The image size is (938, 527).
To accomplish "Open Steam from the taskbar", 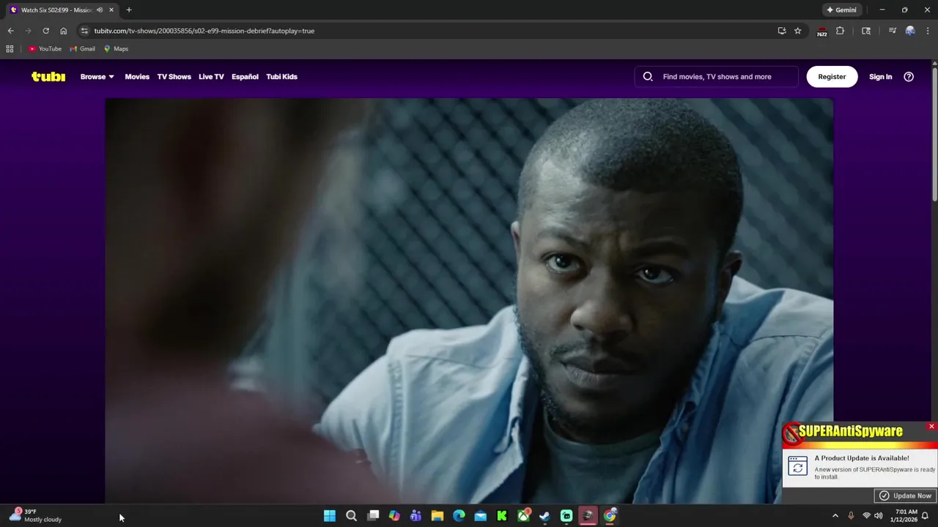I will pyautogui.click(x=544, y=516).
